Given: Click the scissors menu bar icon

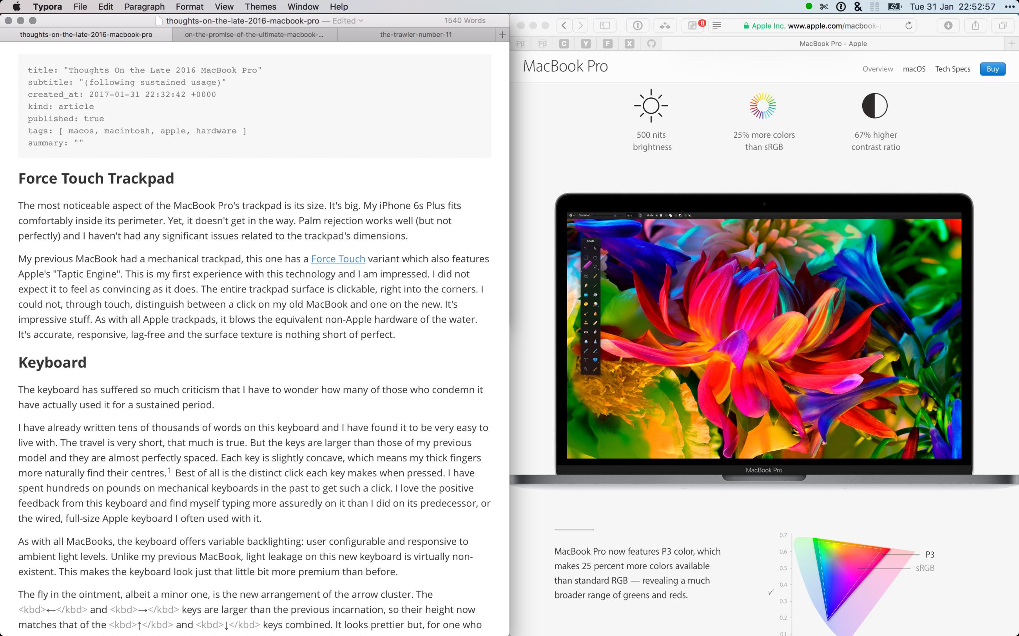Looking at the screenshot, I should tap(824, 6).
